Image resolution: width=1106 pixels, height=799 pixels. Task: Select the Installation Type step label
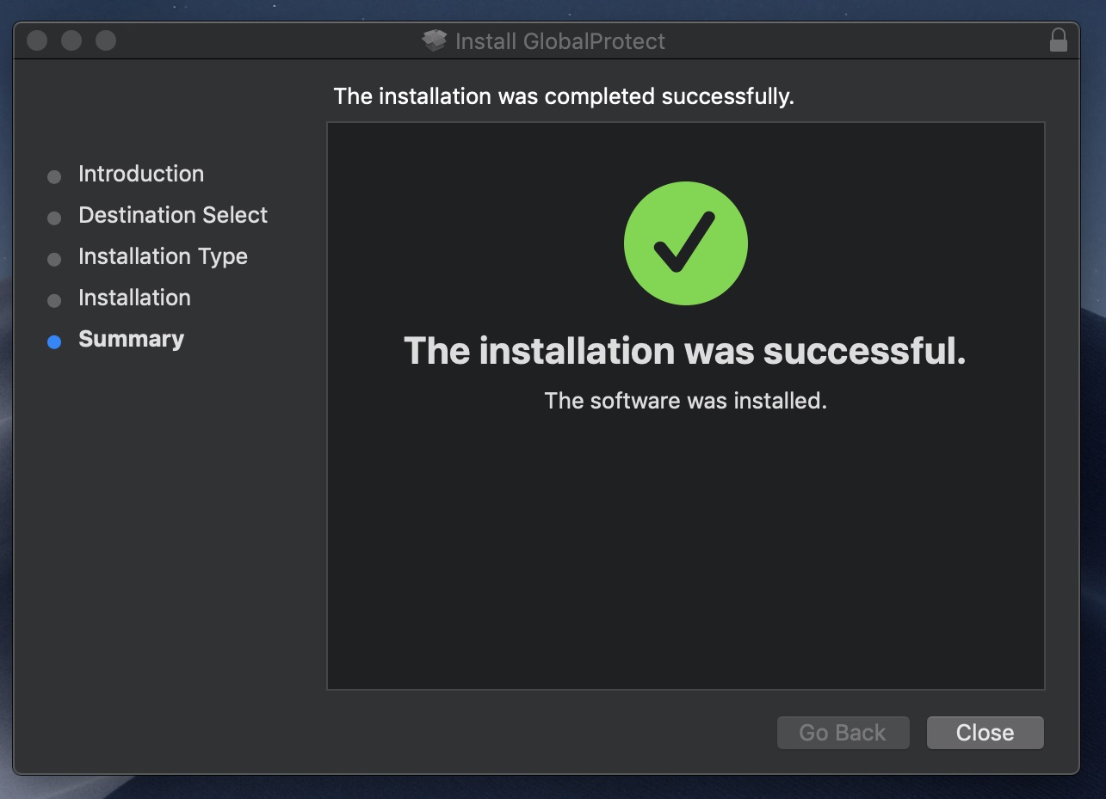(163, 256)
